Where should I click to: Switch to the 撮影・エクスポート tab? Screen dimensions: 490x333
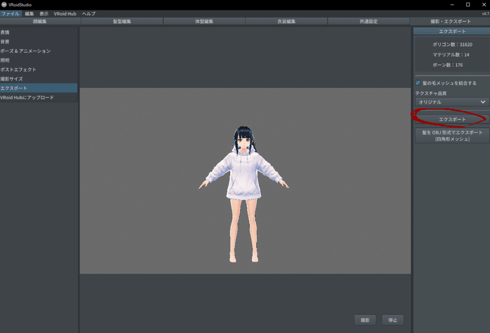click(x=450, y=21)
